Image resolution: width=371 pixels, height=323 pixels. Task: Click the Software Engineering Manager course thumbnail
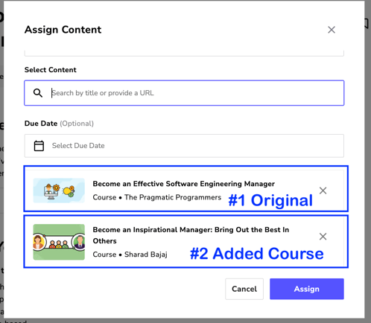tap(59, 191)
